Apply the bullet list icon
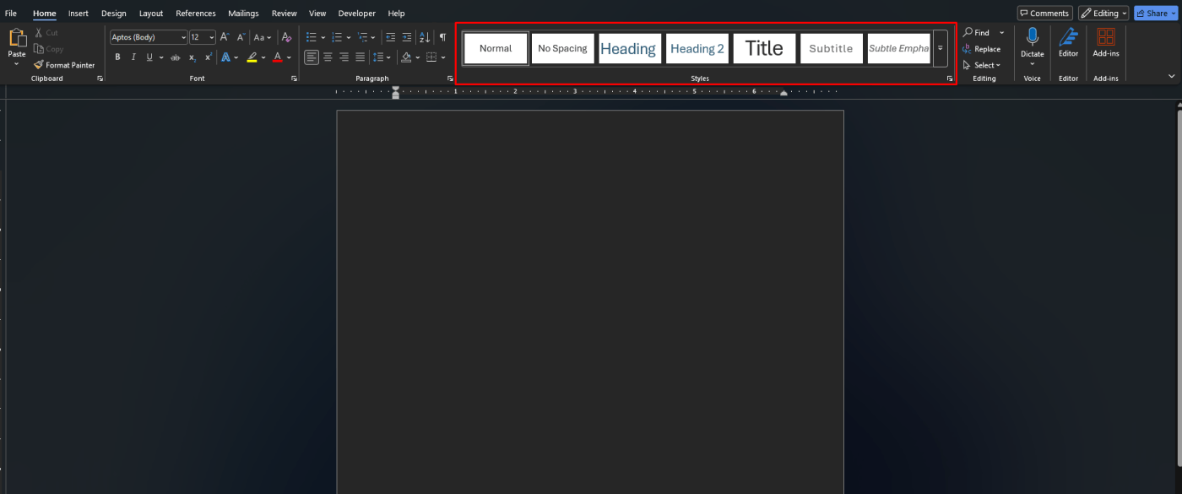The height and width of the screenshot is (494, 1182). pyautogui.click(x=311, y=37)
